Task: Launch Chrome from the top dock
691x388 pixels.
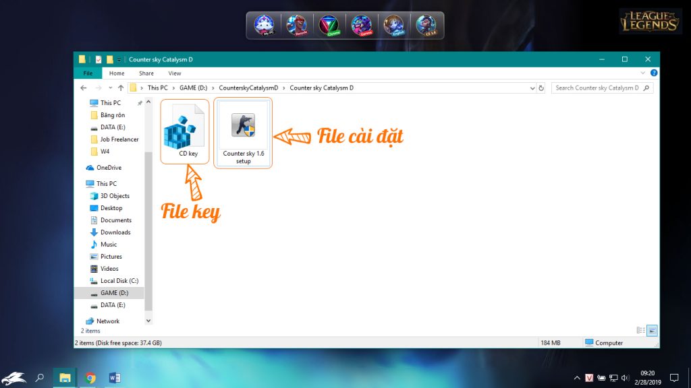Action: click(x=329, y=25)
